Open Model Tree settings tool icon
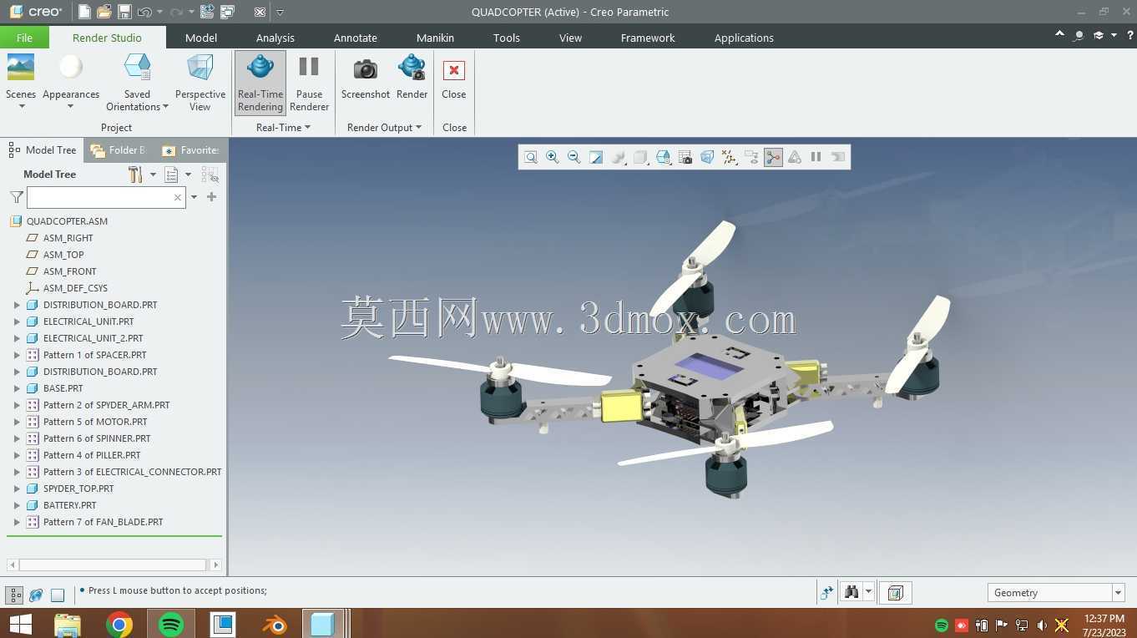1137x638 pixels. point(135,175)
